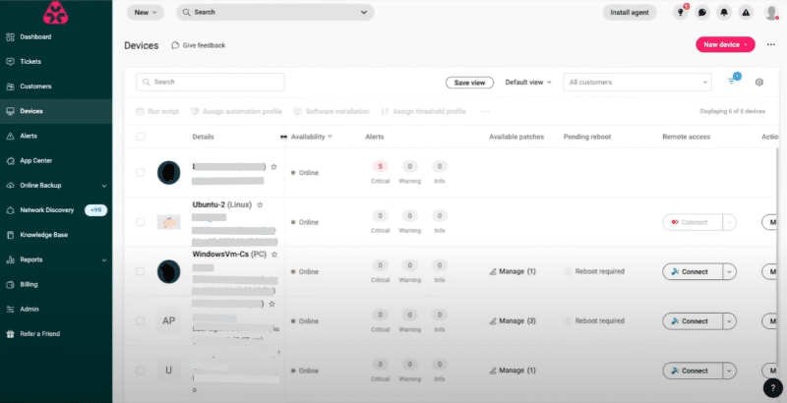Click Manage (1) patches for WindowsVm-Cs
This screenshot has width=787, height=403.
[x=513, y=271]
